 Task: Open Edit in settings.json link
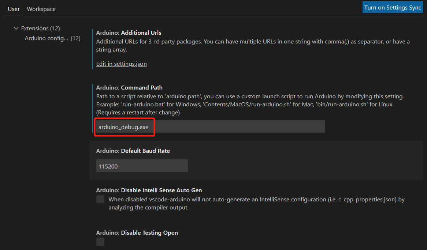(x=122, y=64)
